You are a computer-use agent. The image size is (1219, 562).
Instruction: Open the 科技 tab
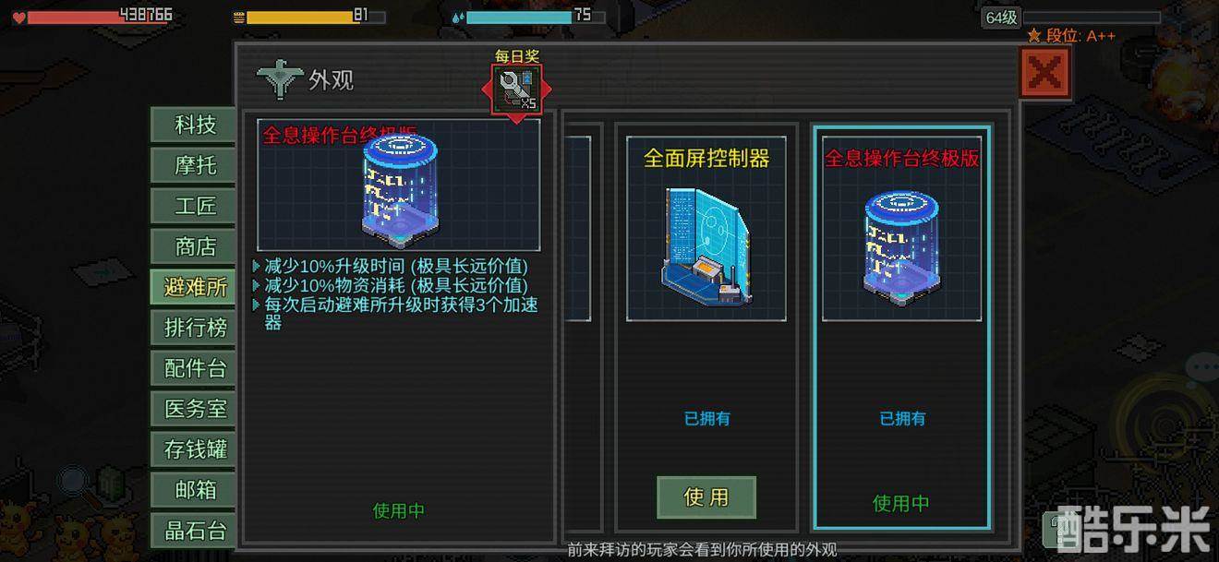click(195, 125)
